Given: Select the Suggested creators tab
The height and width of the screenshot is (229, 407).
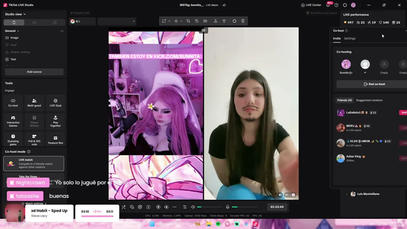Looking at the screenshot, I should [x=369, y=100].
